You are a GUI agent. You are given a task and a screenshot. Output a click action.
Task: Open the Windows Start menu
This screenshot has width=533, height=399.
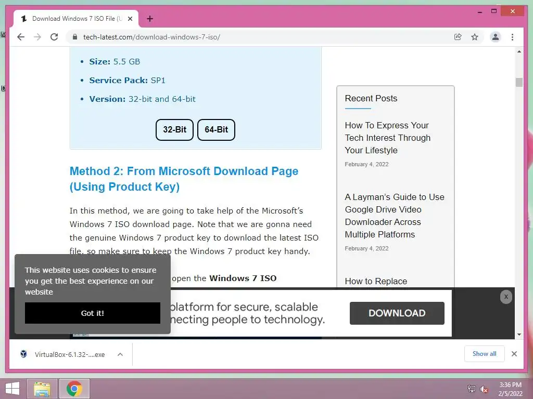coord(12,389)
